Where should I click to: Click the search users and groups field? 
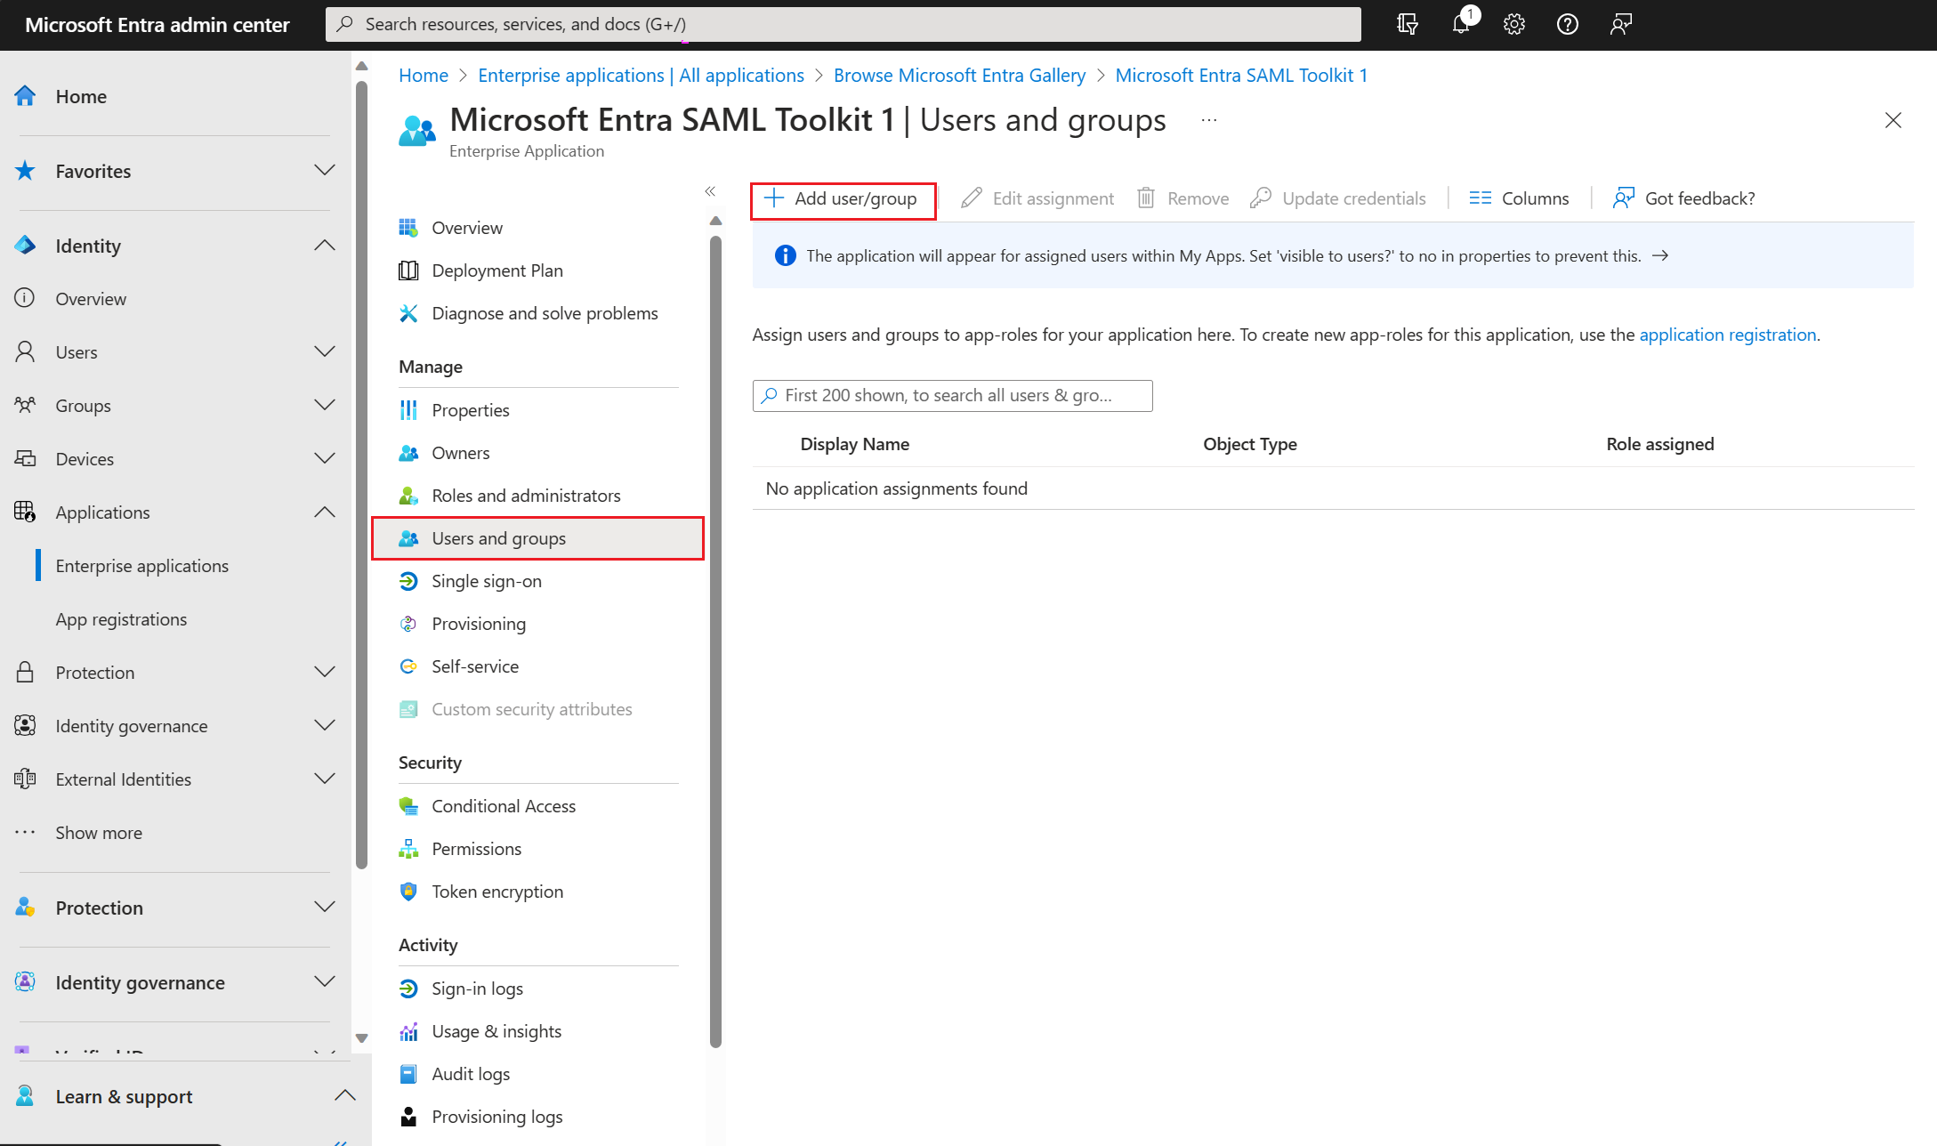952,396
